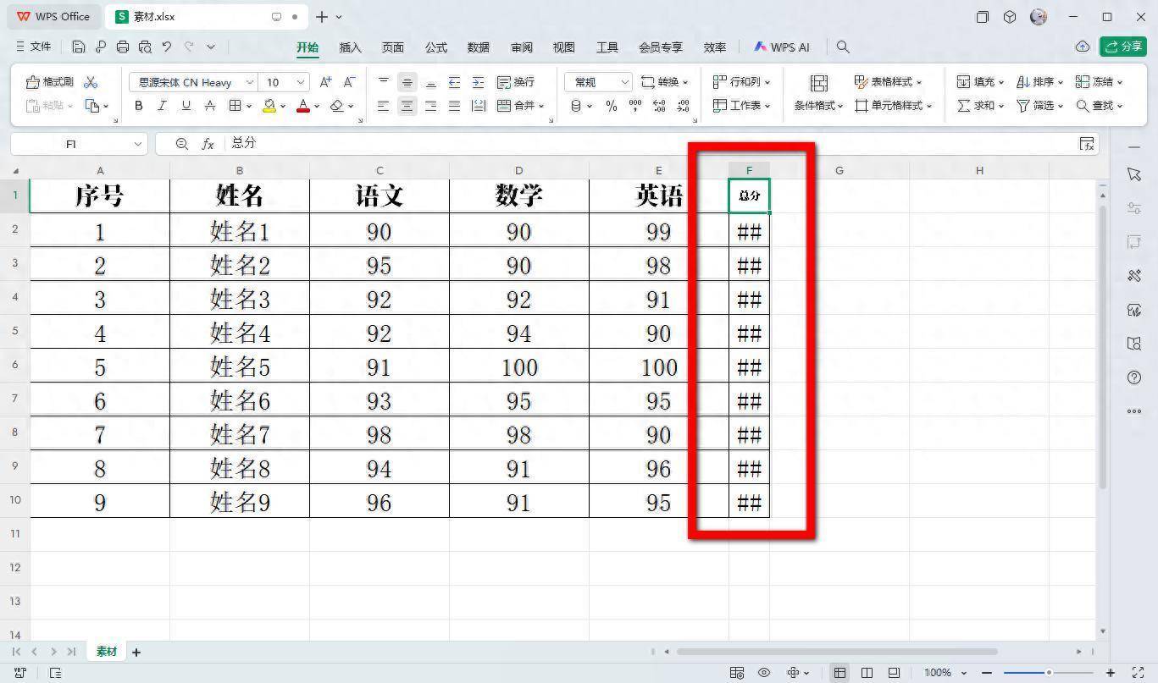This screenshot has width=1158, height=683.
Task: Switch to the 插入 ribbon tab
Action: tap(350, 47)
